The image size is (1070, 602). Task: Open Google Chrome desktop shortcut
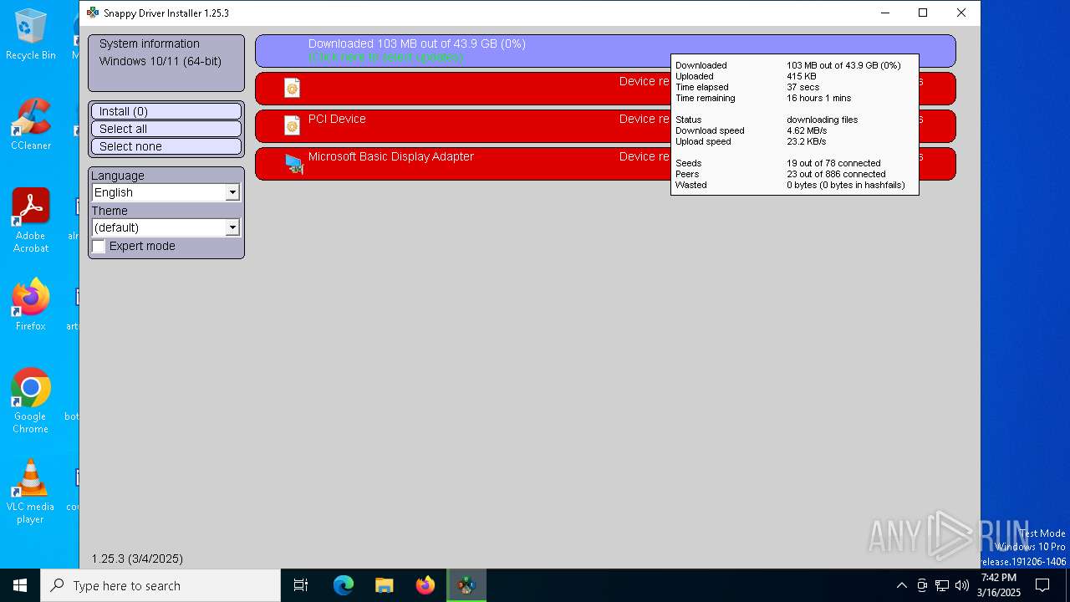point(31,401)
